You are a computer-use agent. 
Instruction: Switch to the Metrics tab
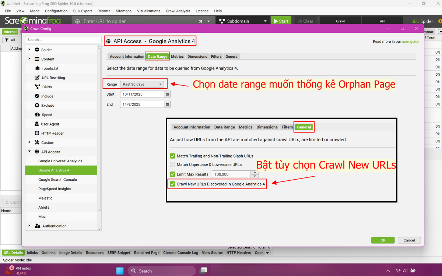pos(177,57)
